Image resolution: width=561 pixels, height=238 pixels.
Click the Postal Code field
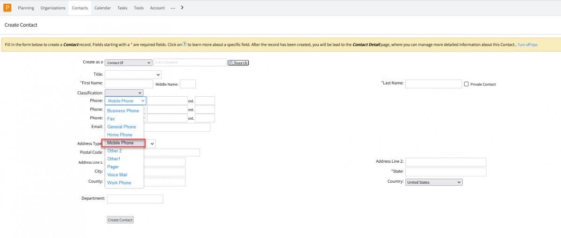pyautogui.click(x=172, y=152)
